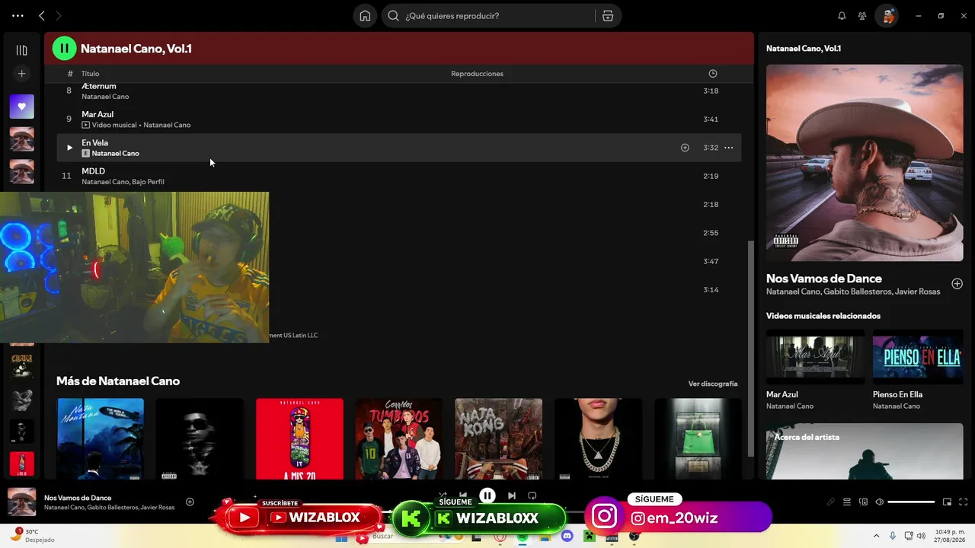Open Discord from the taskbar

tap(567, 537)
